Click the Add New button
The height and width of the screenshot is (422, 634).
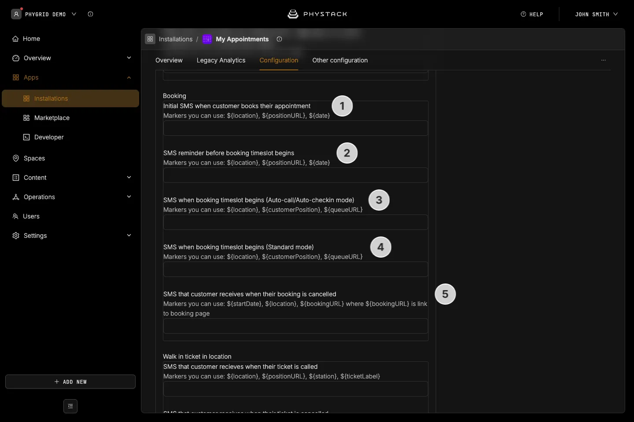coord(70,382)
